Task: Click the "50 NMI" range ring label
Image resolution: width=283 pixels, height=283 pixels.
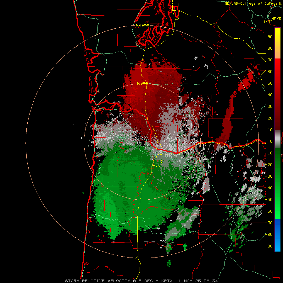Action: coord(142,83)
